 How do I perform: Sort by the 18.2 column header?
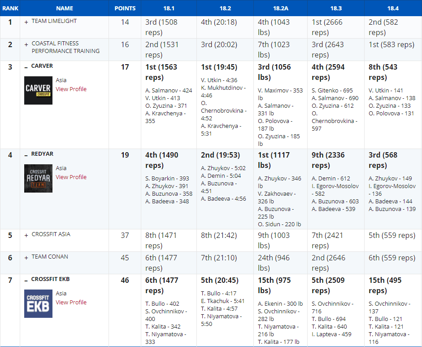(x=225, y=9)
